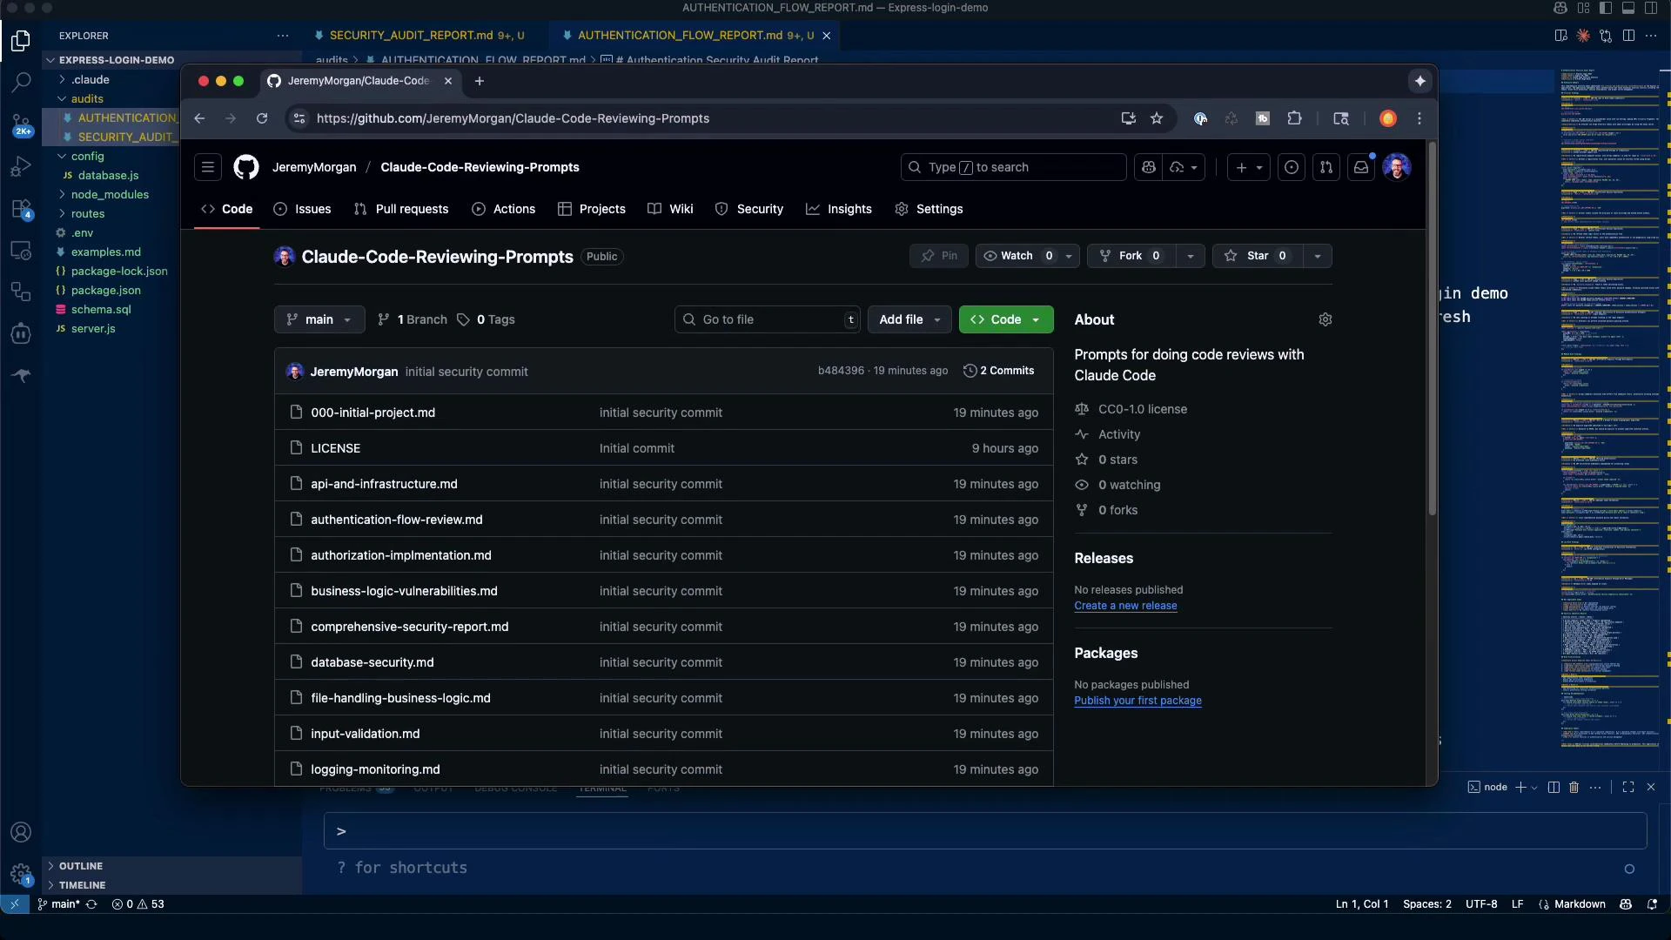
Task: Open GitHub hamburger navigation menu
Action: pos(208,167)
